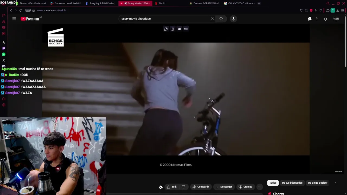
Task: Open the sidebar speed-dial gauge icon
Action: pyautogui.click(x=4, y=16)
